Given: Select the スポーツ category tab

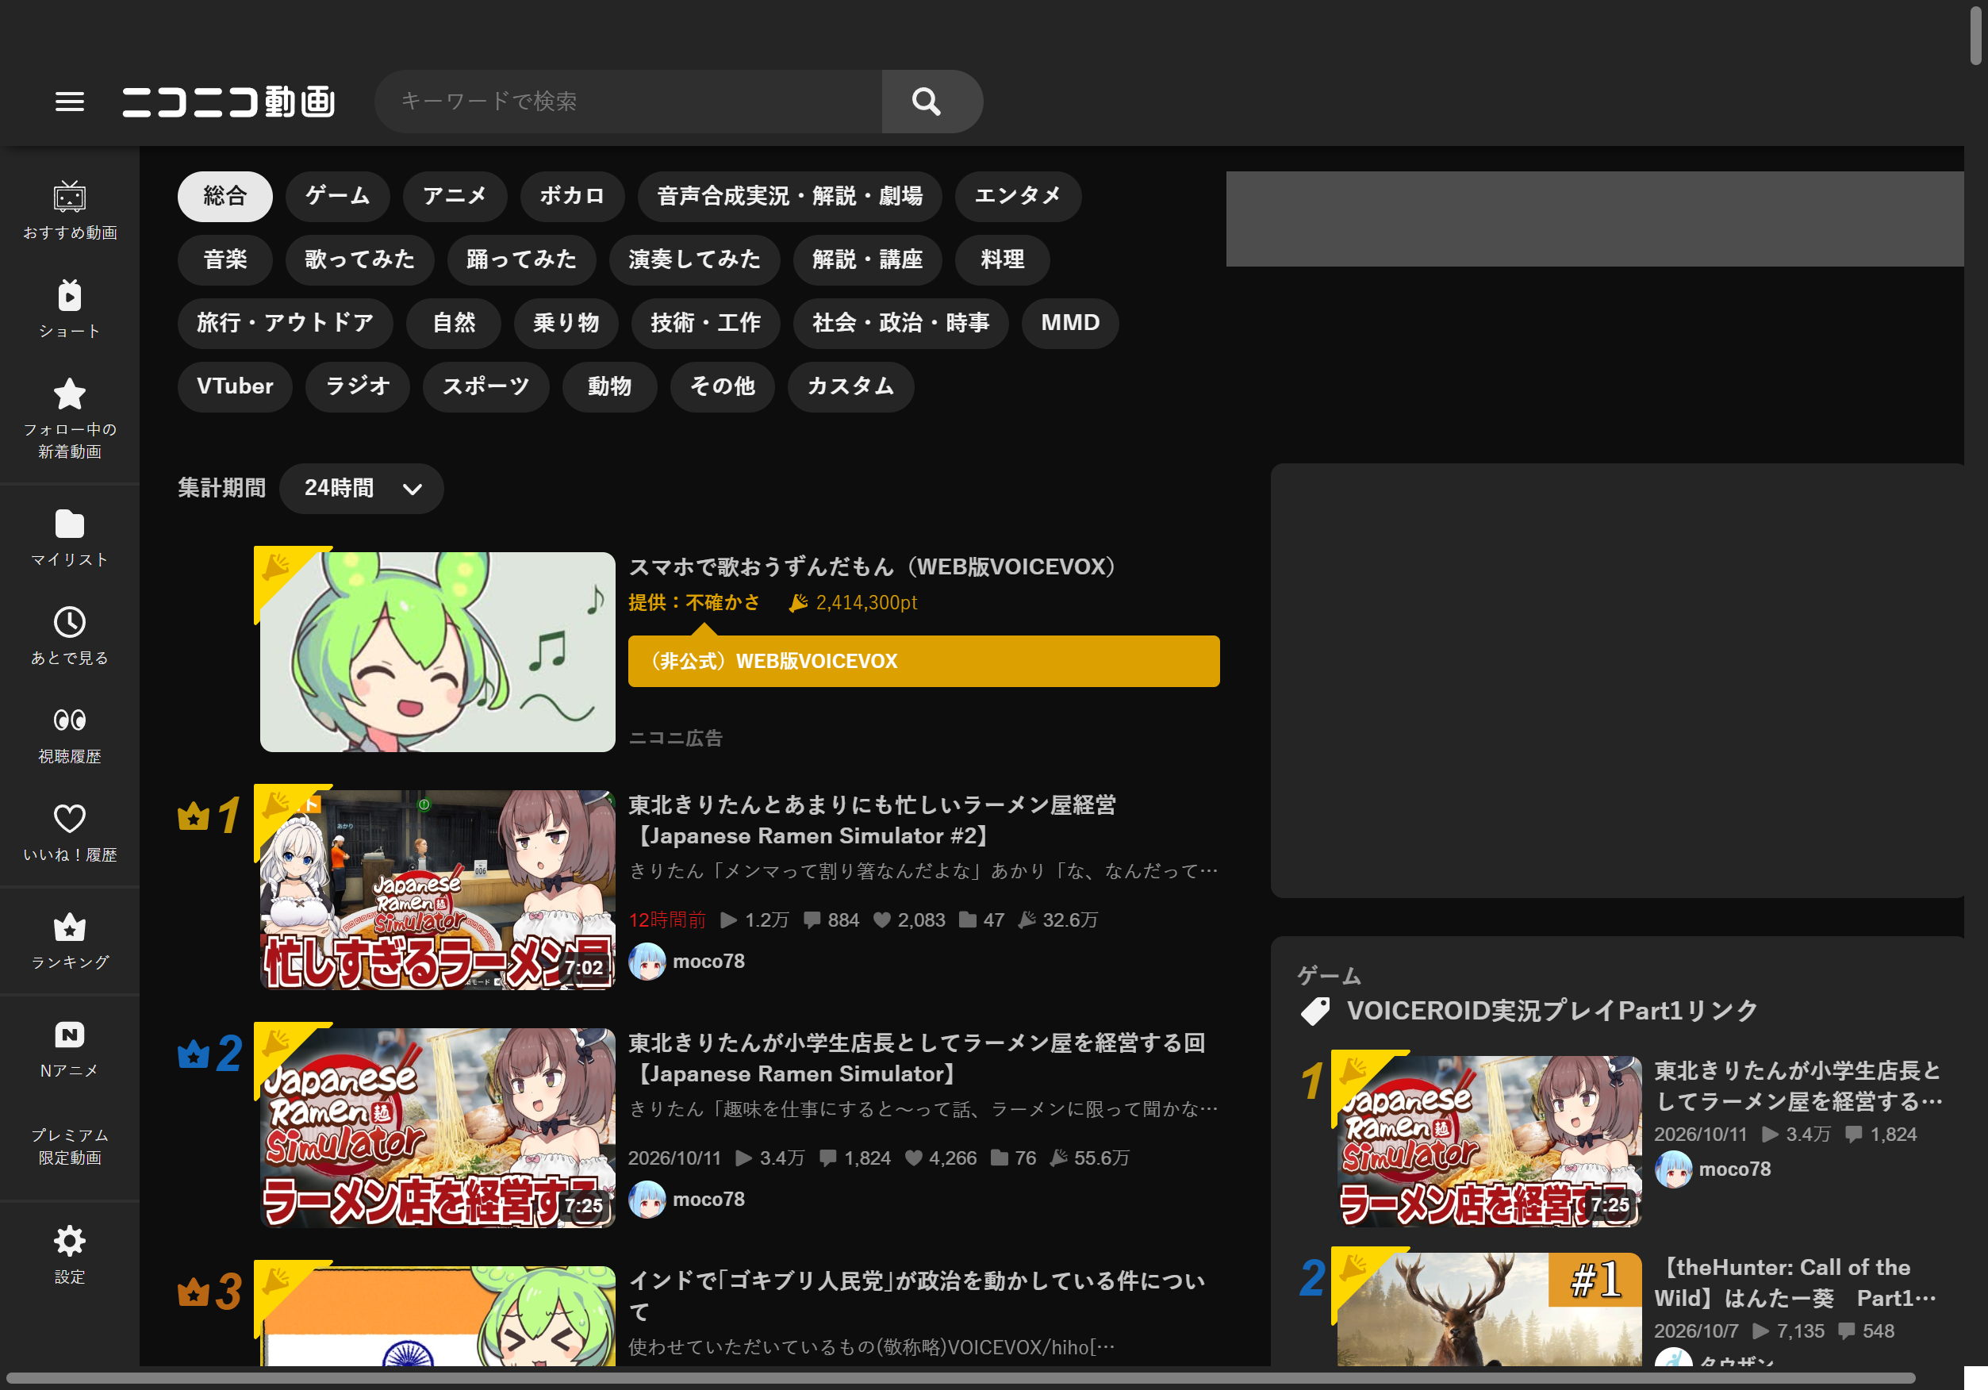Looking at the screenshot, I should tap(485, 386).
